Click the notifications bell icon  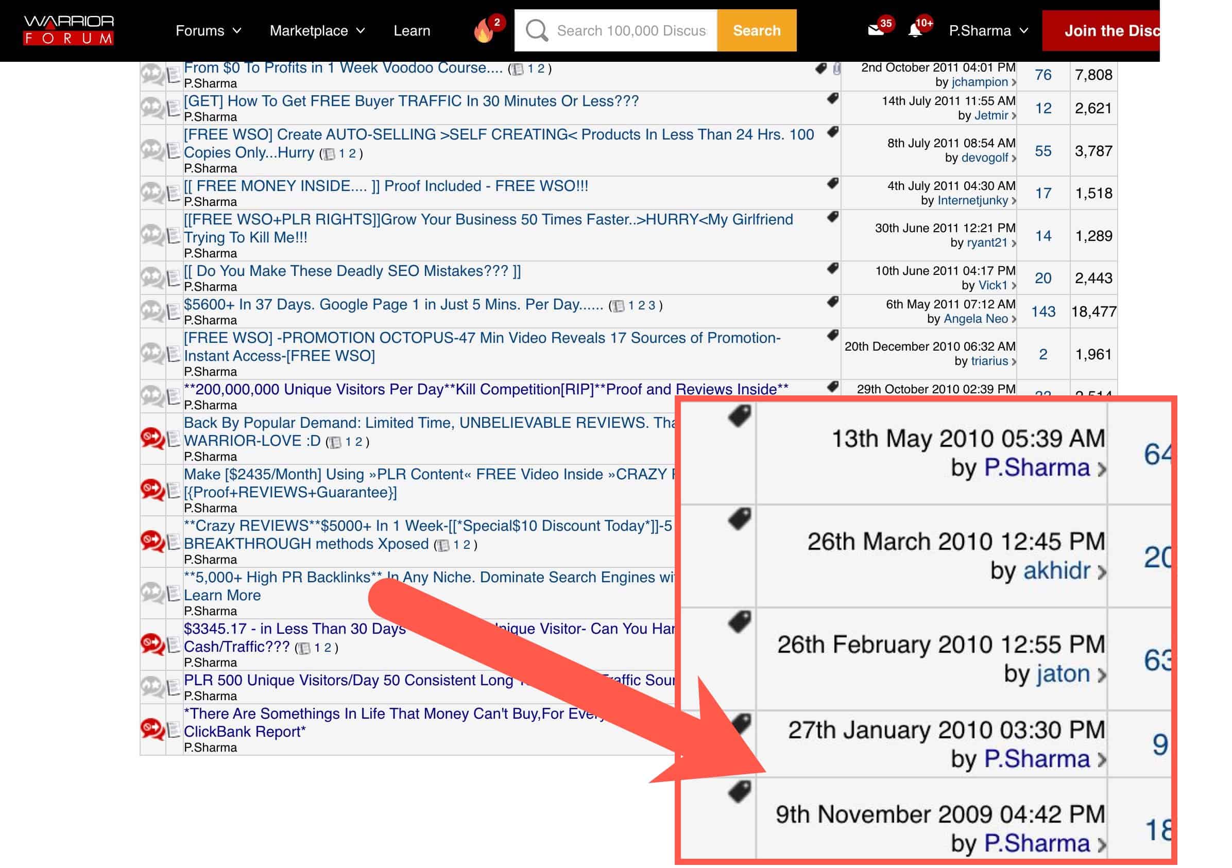click(x=915, y=30)
